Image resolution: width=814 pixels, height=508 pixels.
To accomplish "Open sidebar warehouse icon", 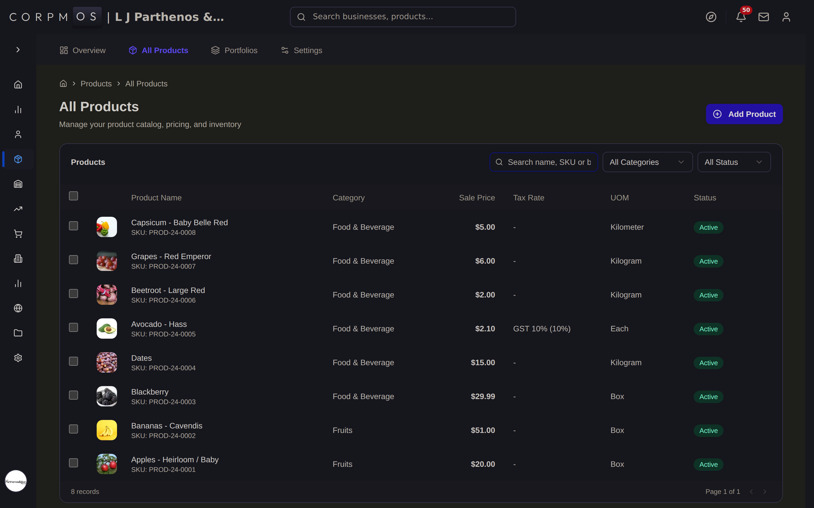I will tap(18, 184).
